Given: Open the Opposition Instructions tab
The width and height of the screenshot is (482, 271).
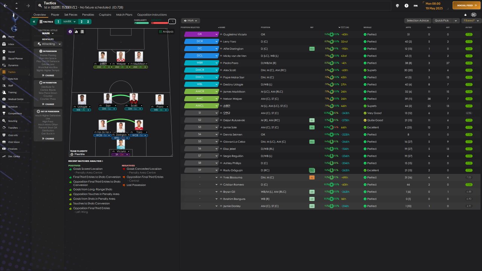Looking at the screenshot, I should point(152,15).
